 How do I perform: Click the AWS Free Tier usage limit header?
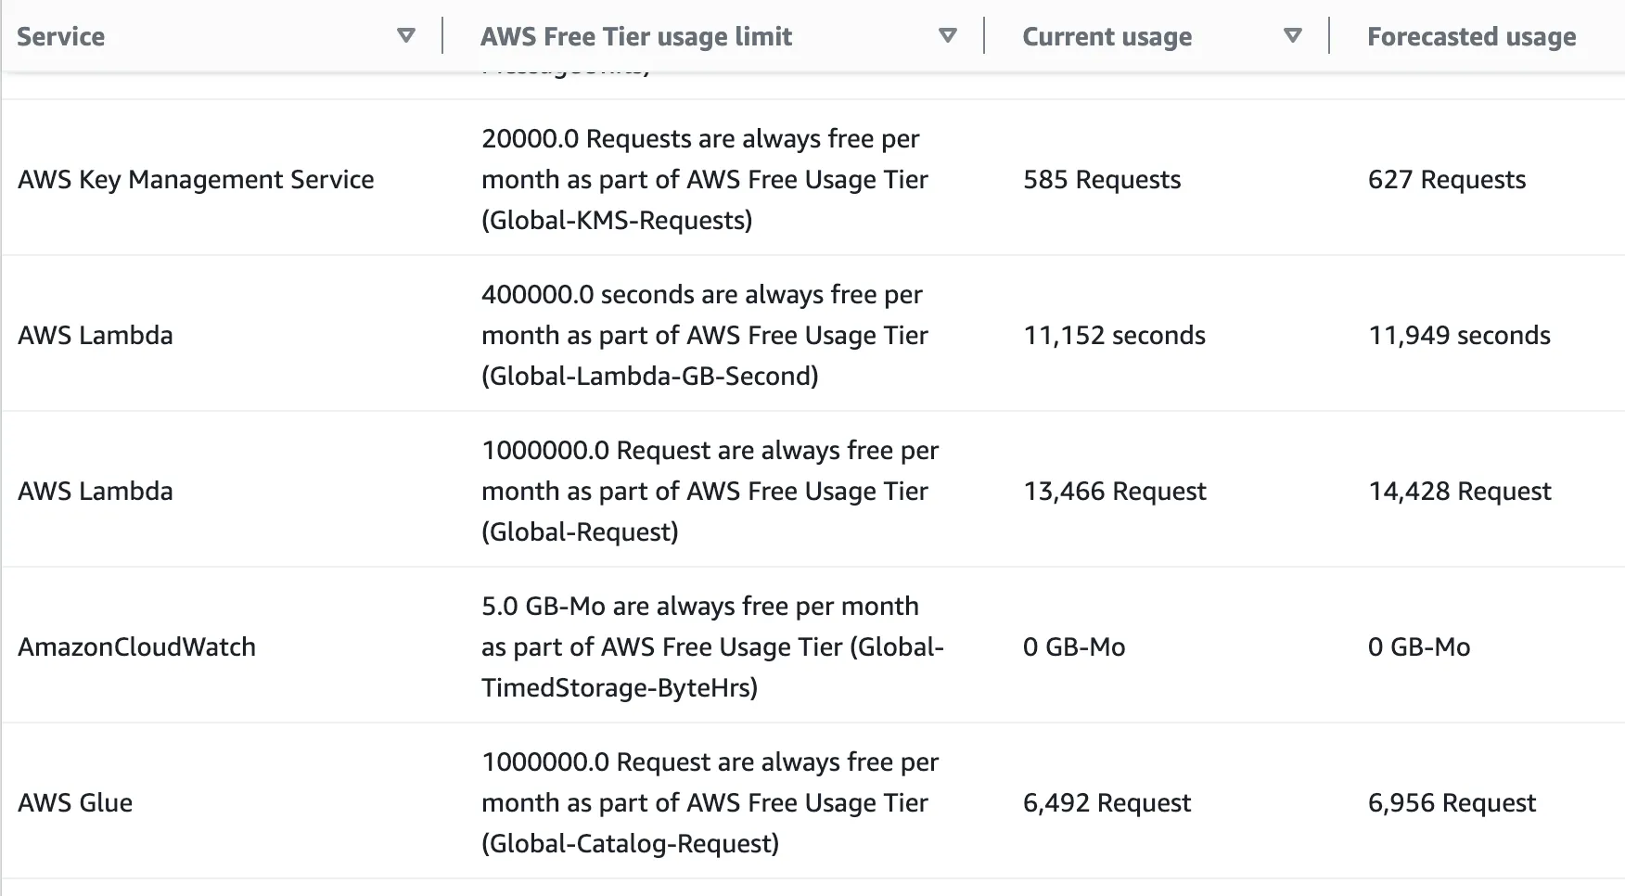click(x=636, y=37)
